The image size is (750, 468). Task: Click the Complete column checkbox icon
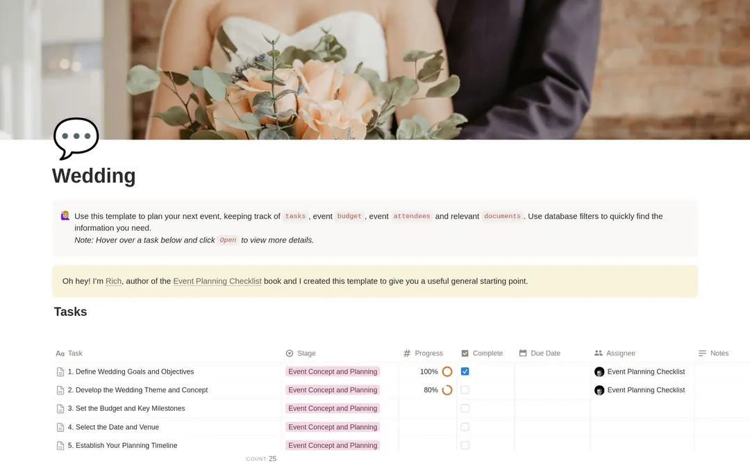point(465,353)
